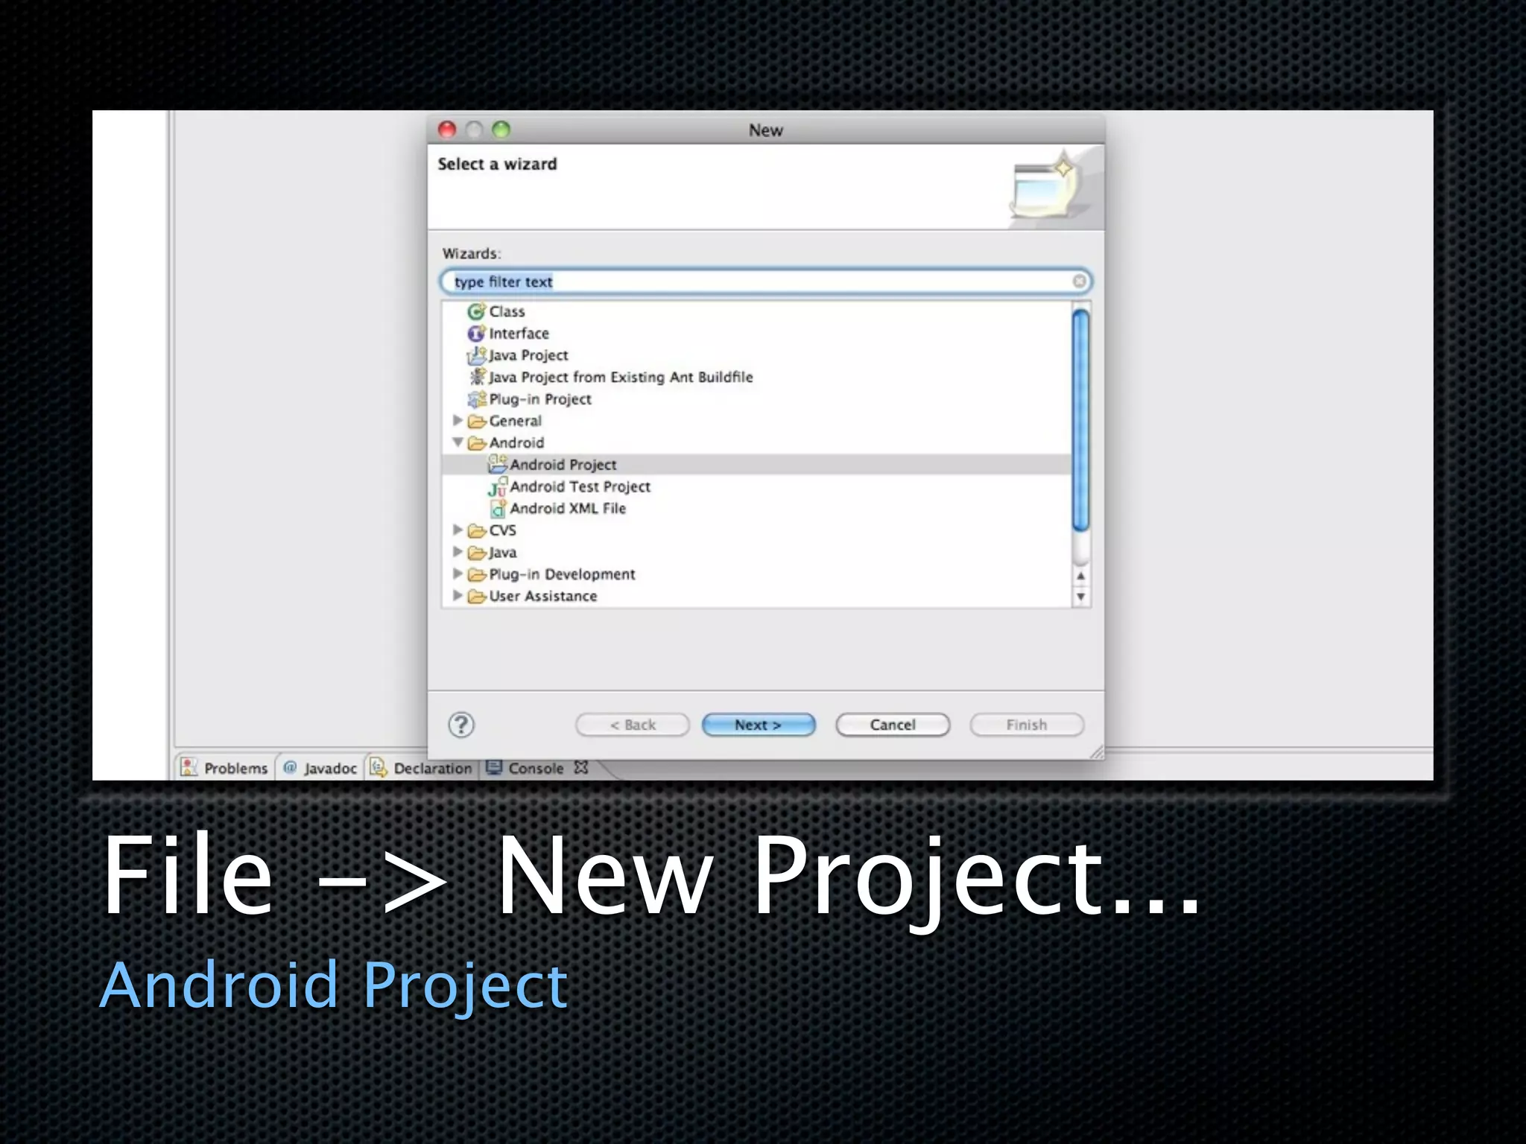Click the wizard list scrollbar thumb
This screenshot has width=1526, height=1144.
point(1080,421)
